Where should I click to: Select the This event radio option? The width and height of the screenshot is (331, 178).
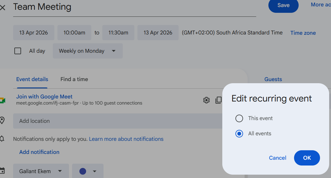pos(239,118)
